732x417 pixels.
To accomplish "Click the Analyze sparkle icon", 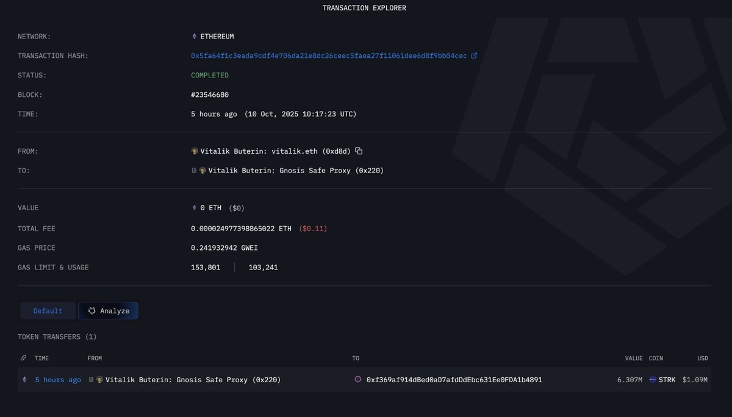I will click(92, 311).
